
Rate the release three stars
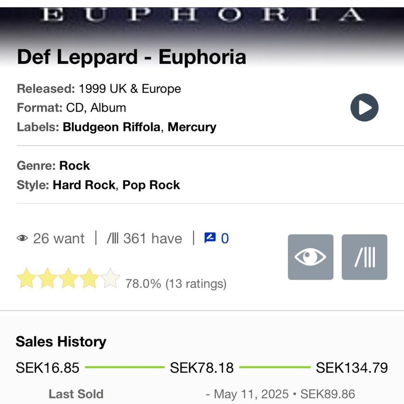(x=68, y=278)
